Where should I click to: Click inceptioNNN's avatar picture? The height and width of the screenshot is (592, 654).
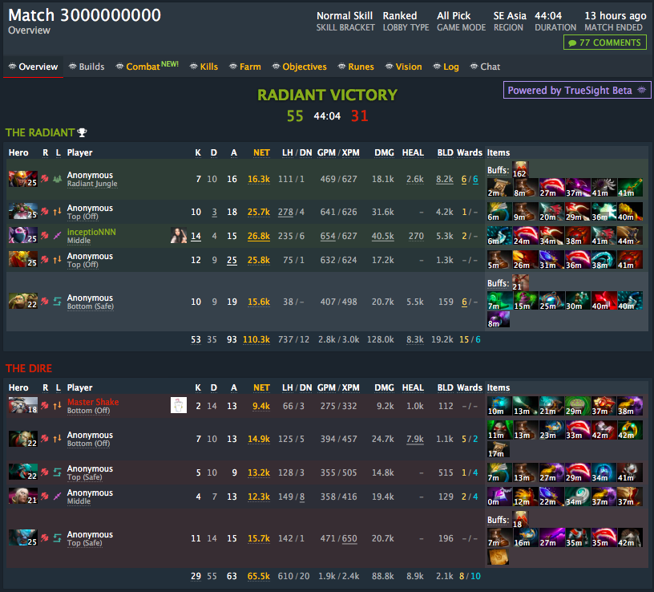(179, 236)
